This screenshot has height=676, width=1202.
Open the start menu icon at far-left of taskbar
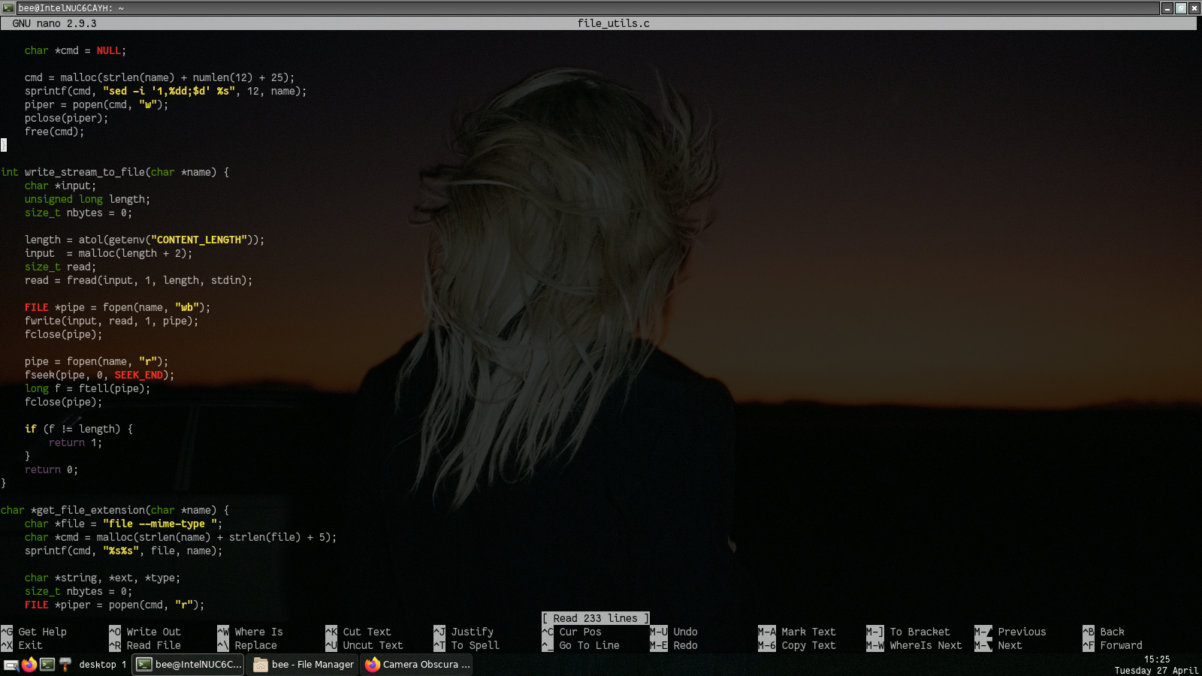point(11,665)
